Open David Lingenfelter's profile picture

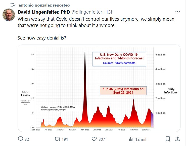coord(9,15)
